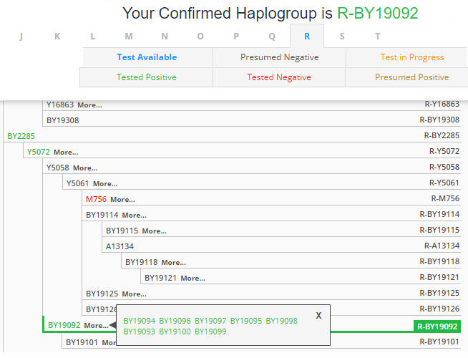468x358 pixels.
Task: Expand More next to BY19118
Action: point(173,262)
